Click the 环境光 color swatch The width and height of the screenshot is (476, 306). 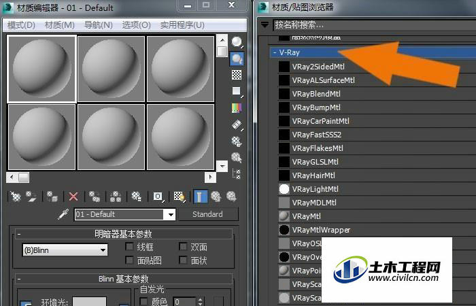tap(89, 301)
